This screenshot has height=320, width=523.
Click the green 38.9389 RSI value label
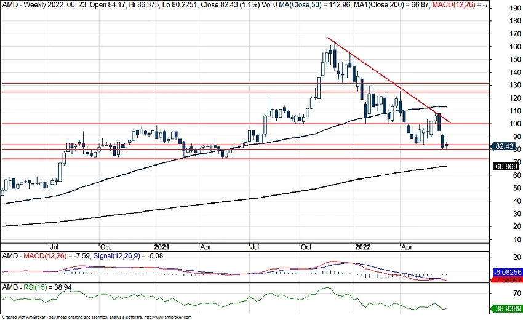pyautogui.click(x=506, y=308)
